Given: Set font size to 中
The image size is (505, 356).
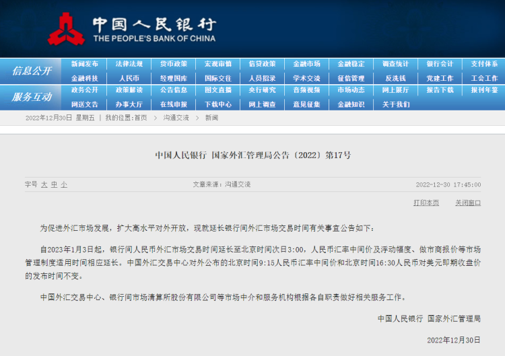Looking at the screenshot, I should point(54,184).
